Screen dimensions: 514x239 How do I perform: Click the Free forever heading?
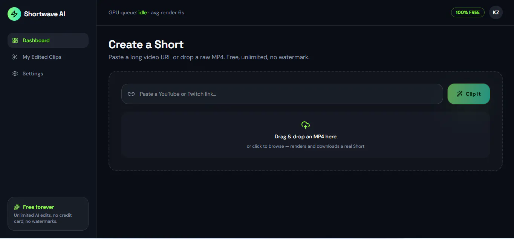point(38,207)
